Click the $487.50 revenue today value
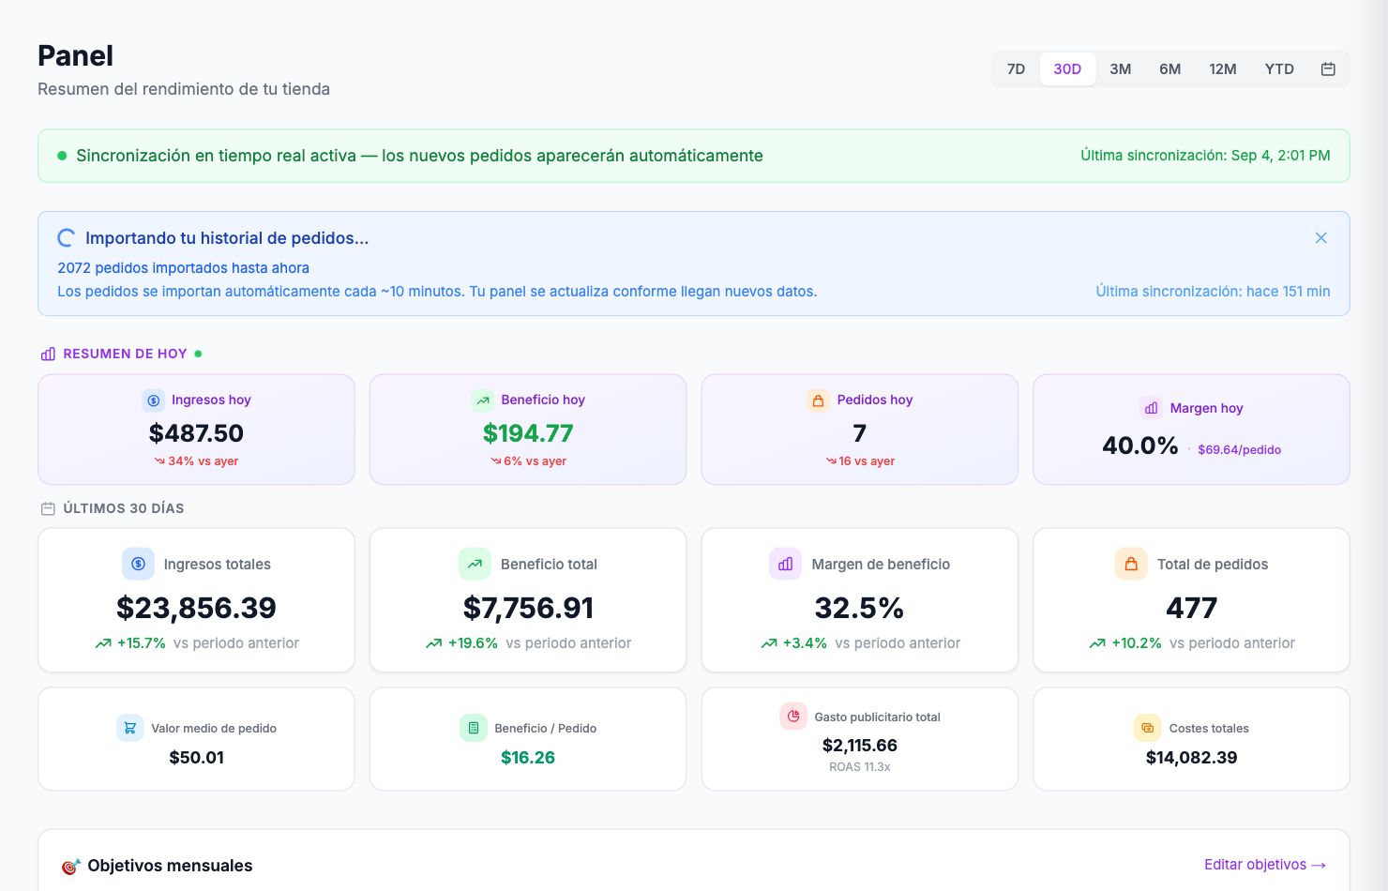The image size is (1388, 891). [196, 433]
